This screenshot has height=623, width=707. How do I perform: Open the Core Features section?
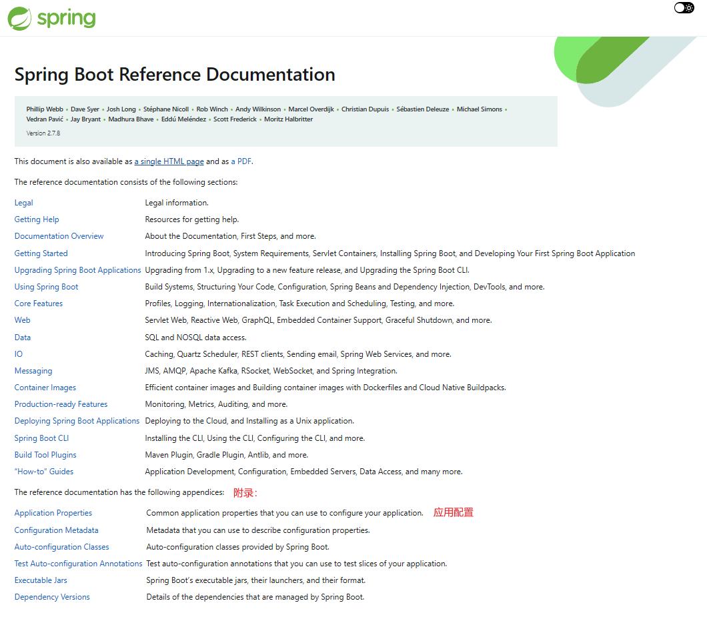pos(38,303)
